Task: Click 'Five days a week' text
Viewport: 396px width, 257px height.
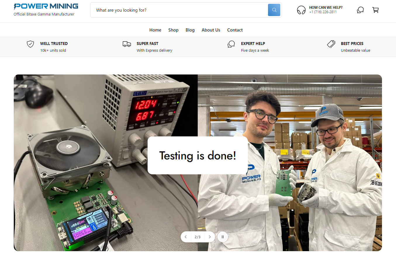Action: pos(255,51)
